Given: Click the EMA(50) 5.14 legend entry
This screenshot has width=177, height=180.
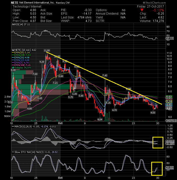Looking at the screenshot, I should pos(21,53).
